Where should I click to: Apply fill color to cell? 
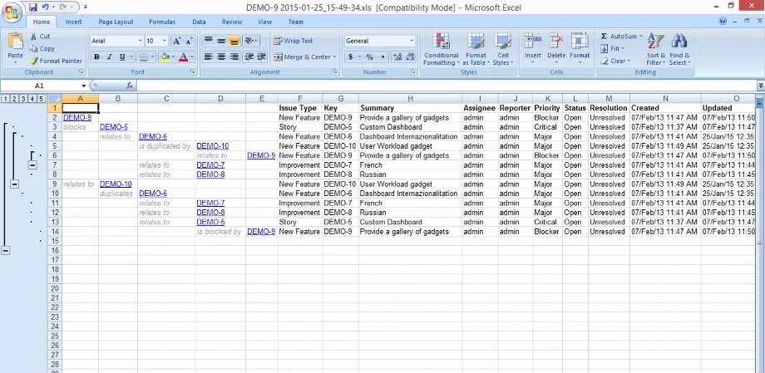(x=165, y=57)
